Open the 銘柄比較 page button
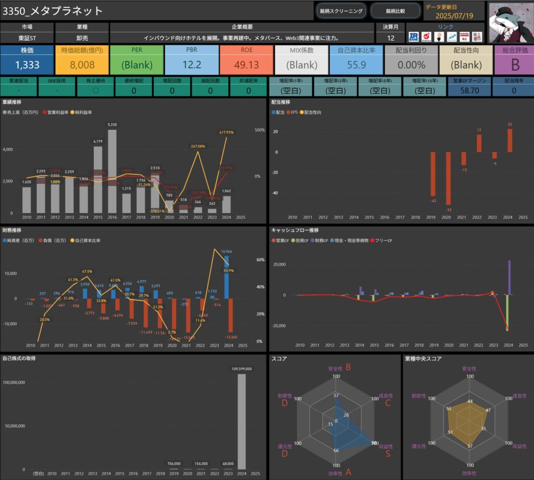The height and width of the screenshot is (480, 534). coord(395,11)
